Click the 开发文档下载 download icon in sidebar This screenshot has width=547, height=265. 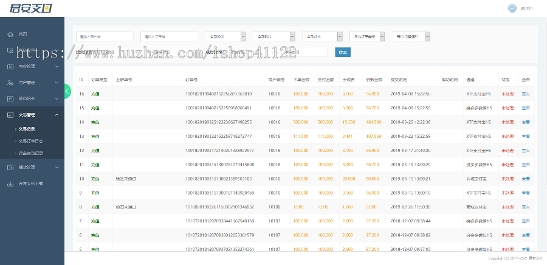[10, 184]
